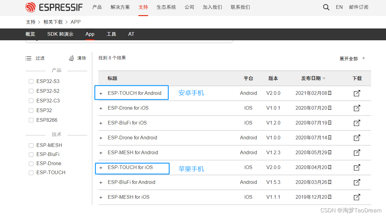386x216 pixels.
Task: Click the filter list icon
Action: tap(29, 58)
